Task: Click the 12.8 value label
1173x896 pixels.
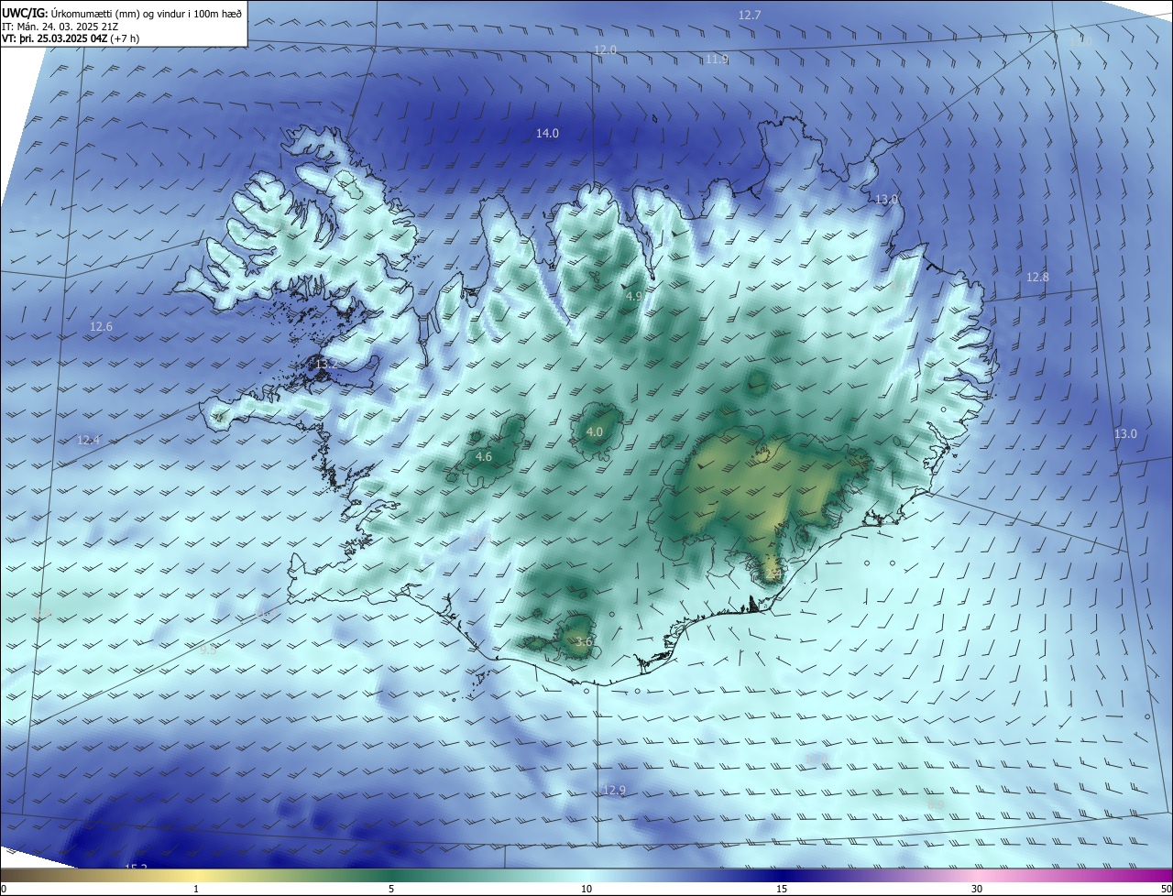Action: click(x=1037, y=278)
